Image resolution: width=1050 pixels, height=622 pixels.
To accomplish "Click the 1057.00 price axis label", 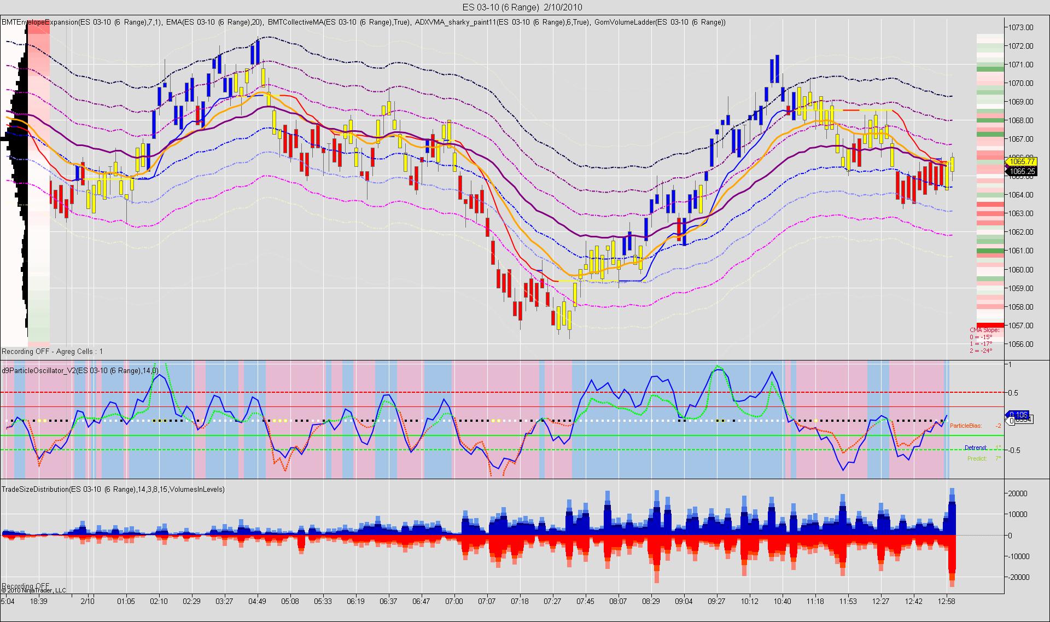I will pyautogui.click(x=1020, y=325).
